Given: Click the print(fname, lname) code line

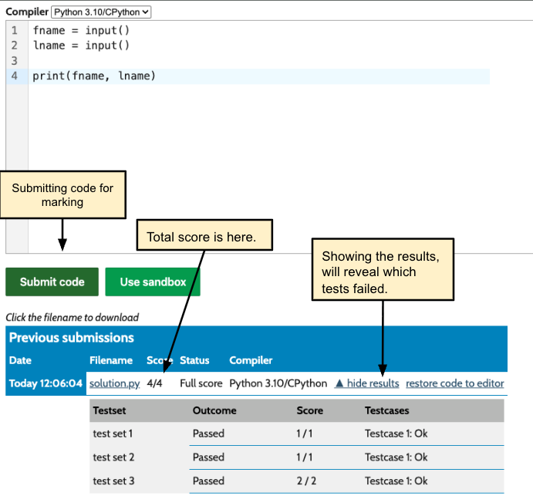Looking at the screenshot, I should coord(94,76).
